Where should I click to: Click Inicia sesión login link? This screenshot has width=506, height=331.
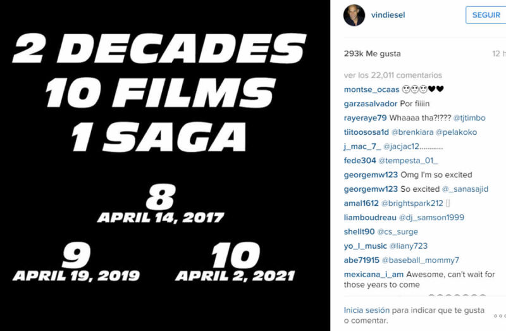pyautogui.click(x=367, y=310)
